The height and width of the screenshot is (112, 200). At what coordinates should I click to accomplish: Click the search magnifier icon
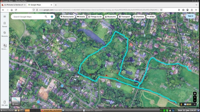46,17
